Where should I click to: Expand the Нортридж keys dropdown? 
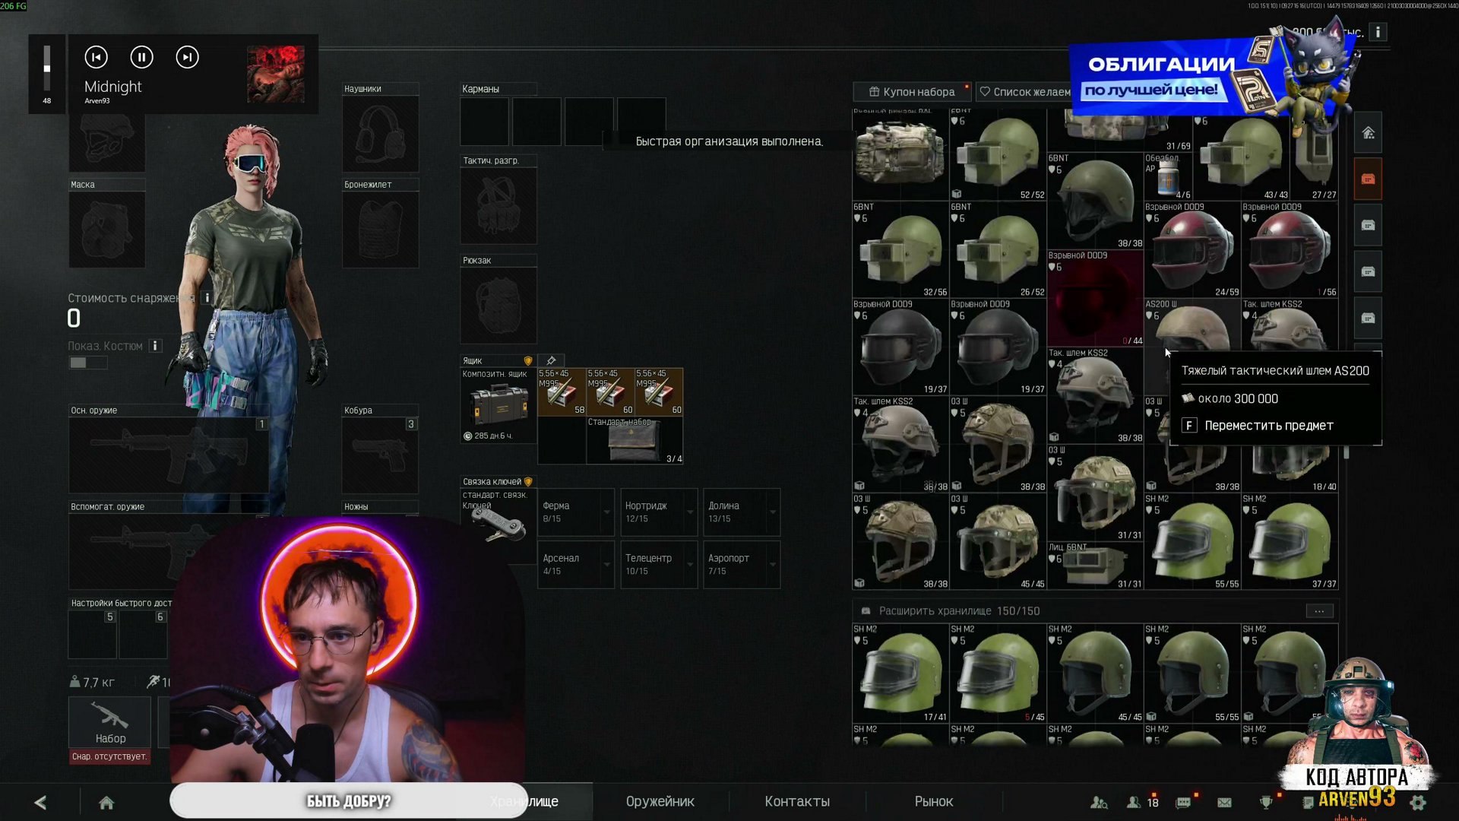coord(689,512)
